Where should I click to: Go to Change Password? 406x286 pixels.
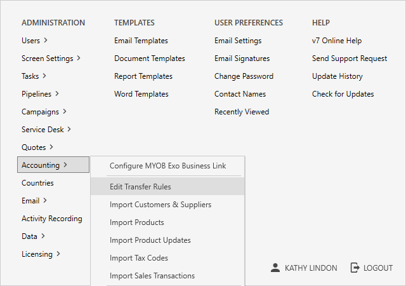(244, 76)
